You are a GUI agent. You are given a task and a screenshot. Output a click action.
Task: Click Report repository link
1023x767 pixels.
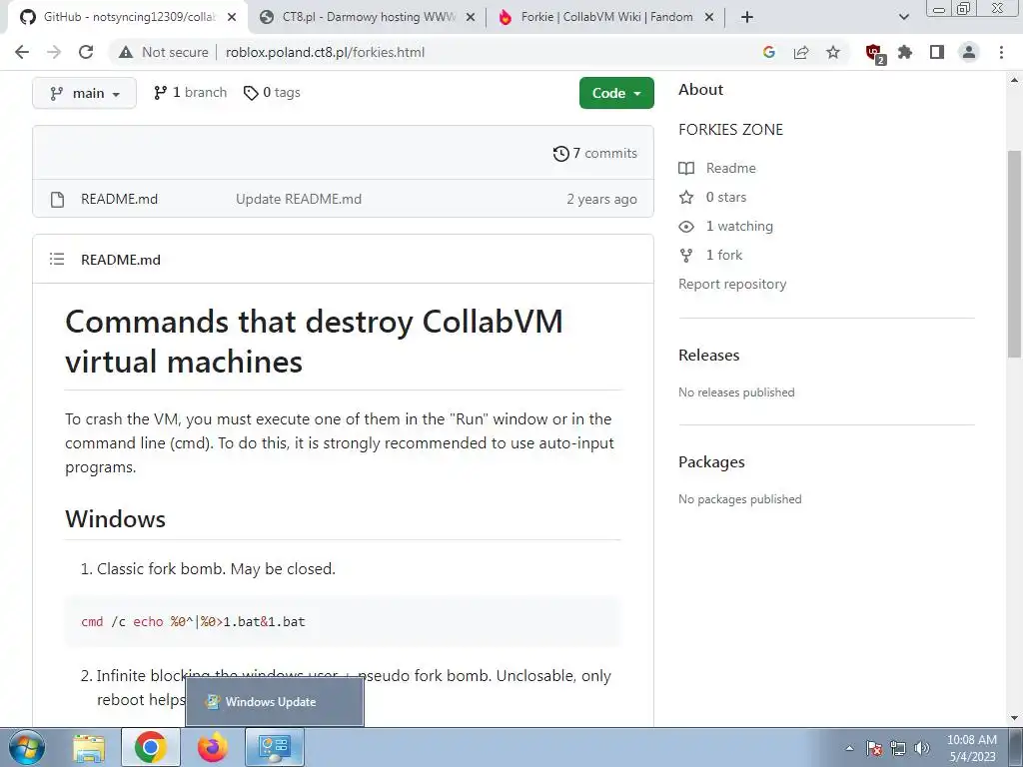(x=732, y=284)
